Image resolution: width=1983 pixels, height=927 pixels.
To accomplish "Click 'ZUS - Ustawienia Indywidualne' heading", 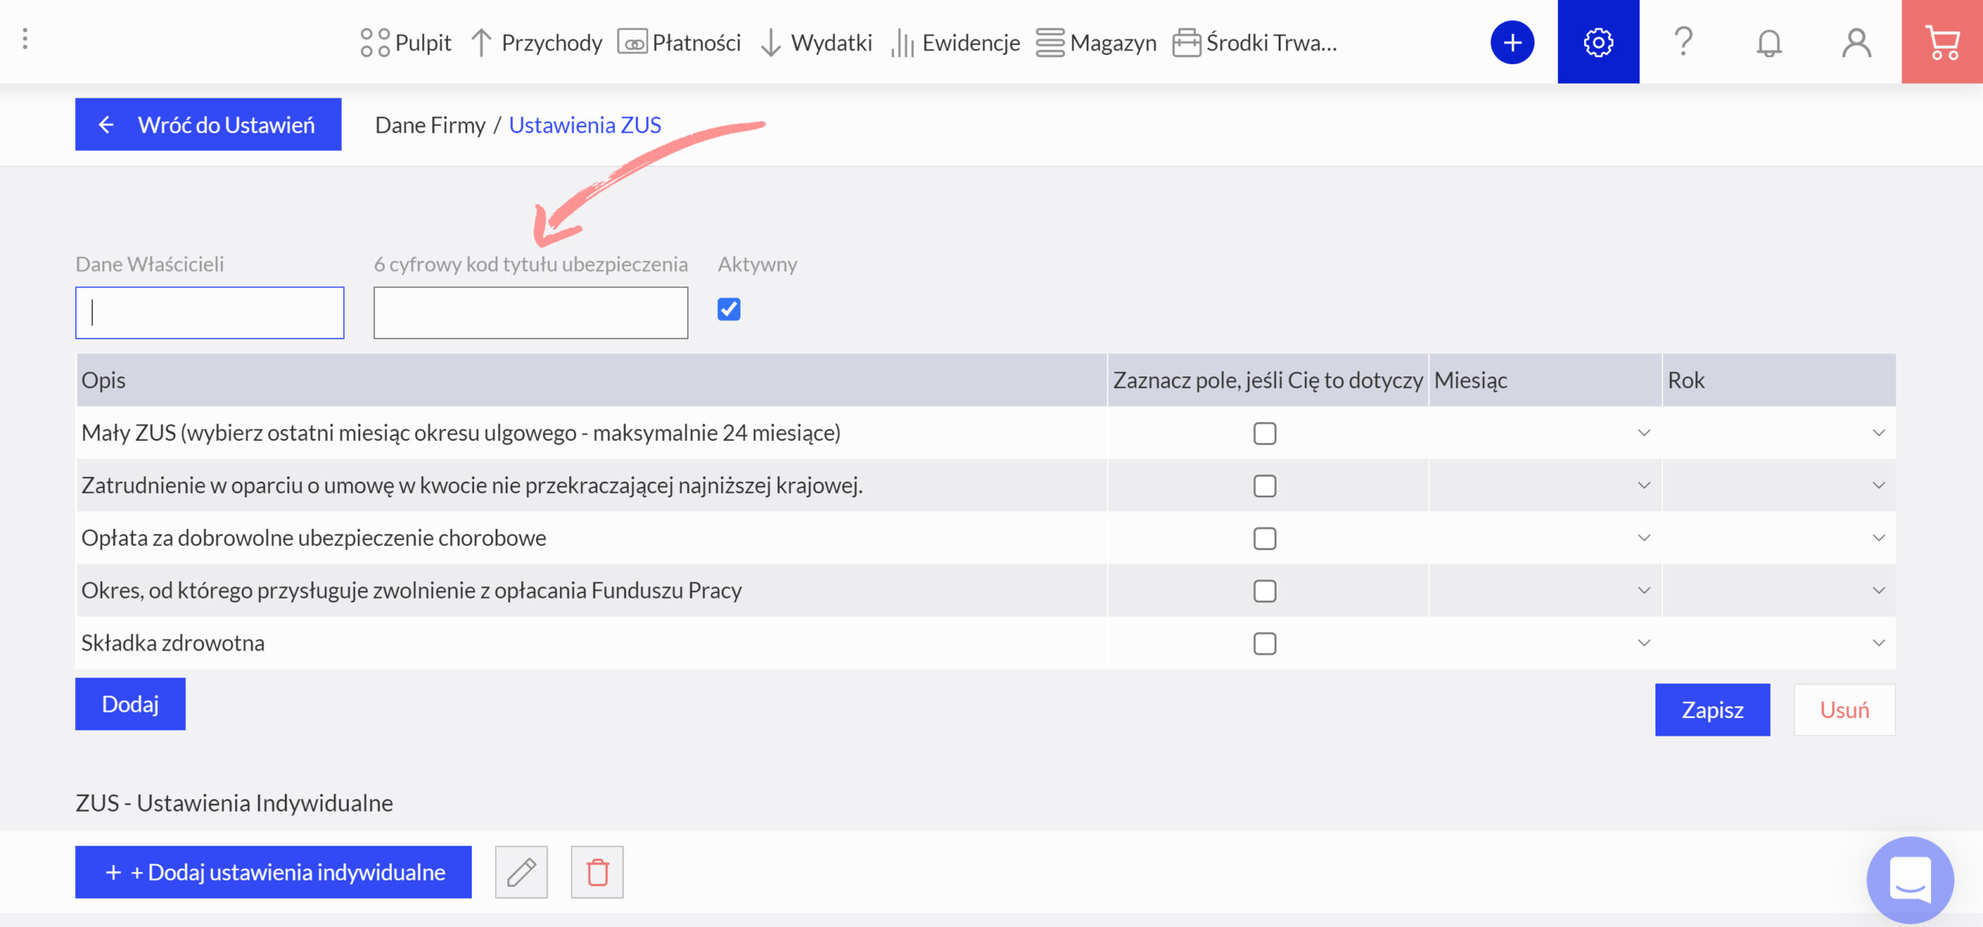I will [234, 803].
